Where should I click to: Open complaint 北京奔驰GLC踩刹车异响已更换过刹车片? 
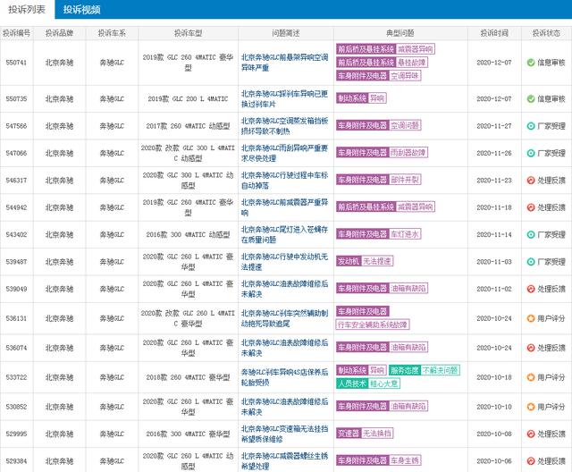(284, 99)
